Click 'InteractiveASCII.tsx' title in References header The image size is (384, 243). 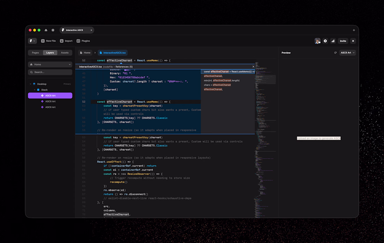(x=90, y=67)
